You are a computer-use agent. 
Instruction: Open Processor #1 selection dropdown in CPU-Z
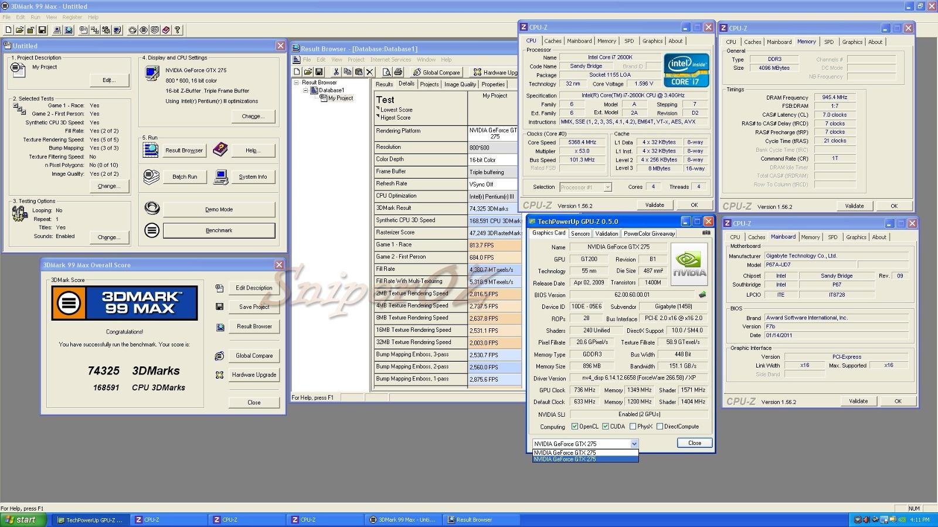[607, 187]
